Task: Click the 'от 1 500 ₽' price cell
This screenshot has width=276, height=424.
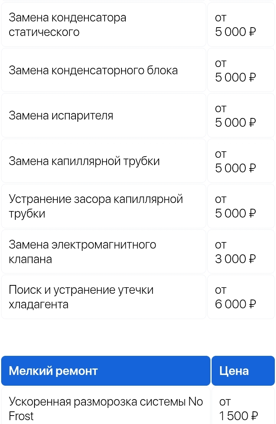Action: coord(243,408)
